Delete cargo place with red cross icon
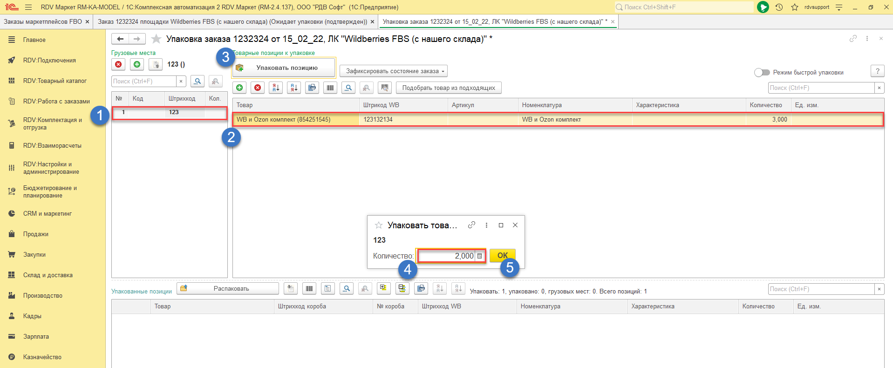Screen dimensions: 893x368 tap(118, 64)
